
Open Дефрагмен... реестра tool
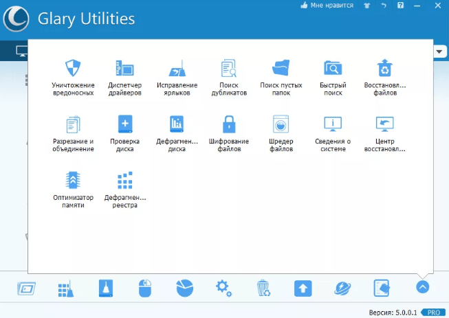tap(125, 190)
